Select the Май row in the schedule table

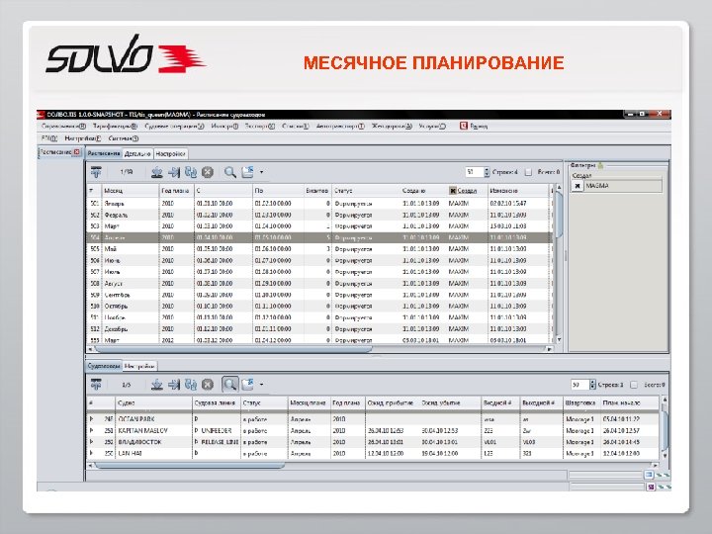tap(319, 249)
